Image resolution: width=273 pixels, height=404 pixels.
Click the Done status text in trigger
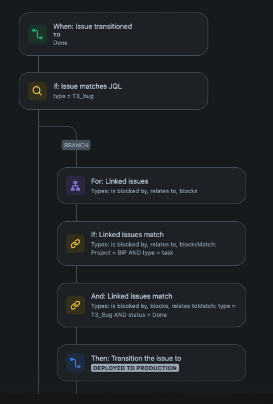(60, 43)
